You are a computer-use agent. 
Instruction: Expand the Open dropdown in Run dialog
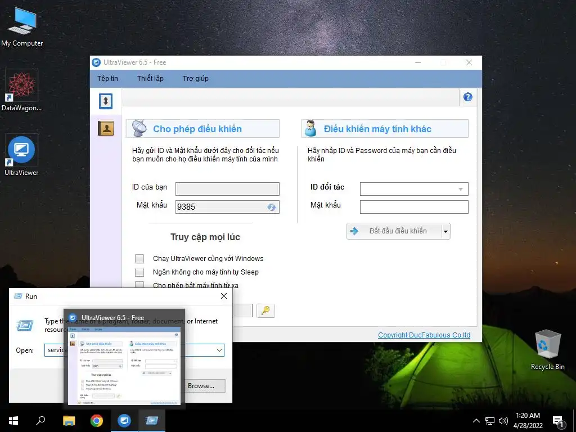pos(219,350)
